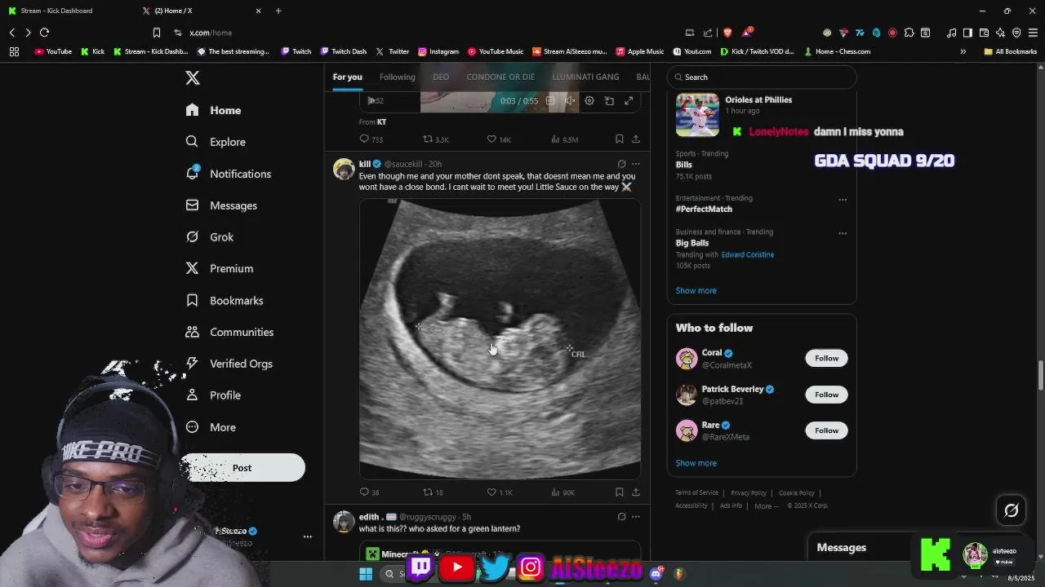Viewport: 1045px width, 587px height.
Task: Bookmark this page in address bar
Action: pyautogui.click(x=156, y=33)
